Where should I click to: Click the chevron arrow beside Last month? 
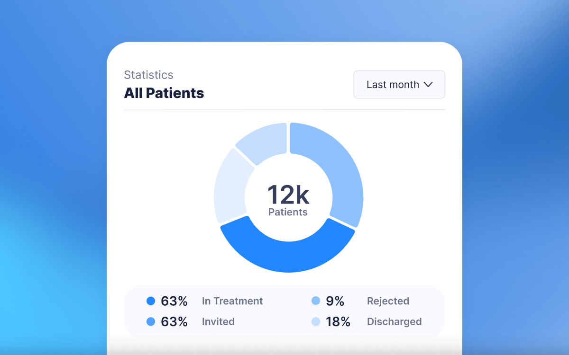tap(428, 85)
